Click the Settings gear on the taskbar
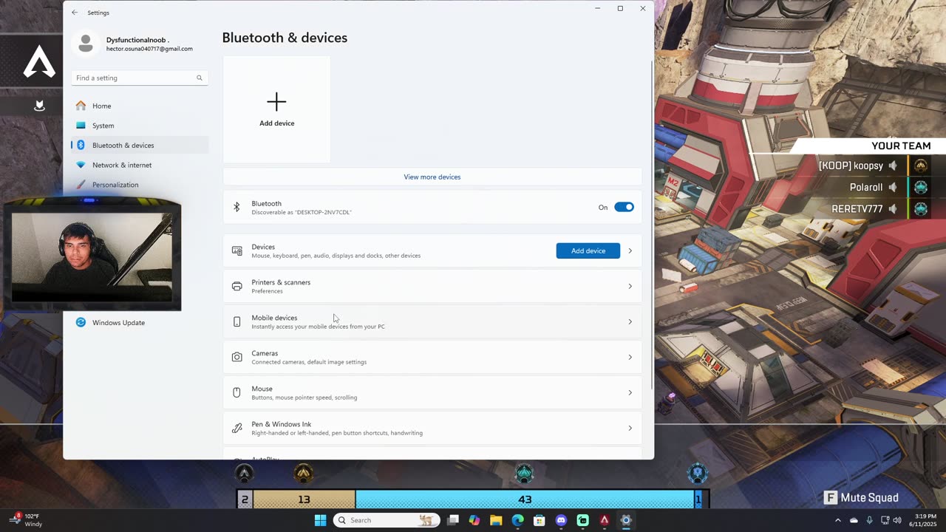This screenshot has height=532, width=946. coord(626,520)
